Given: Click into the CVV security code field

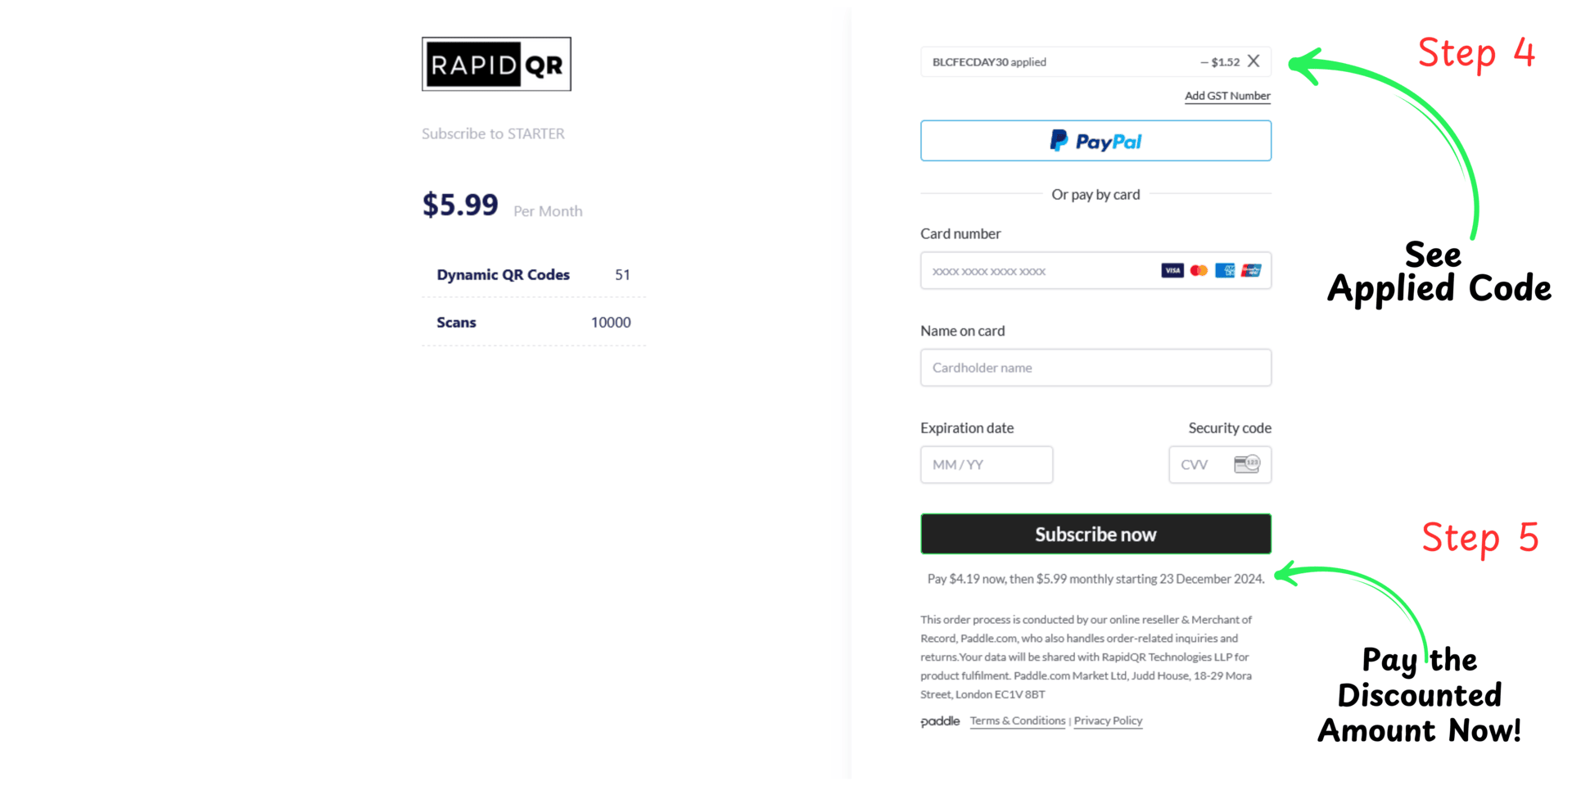Looking at the screenshot, I should click(x=1199, y=465).
